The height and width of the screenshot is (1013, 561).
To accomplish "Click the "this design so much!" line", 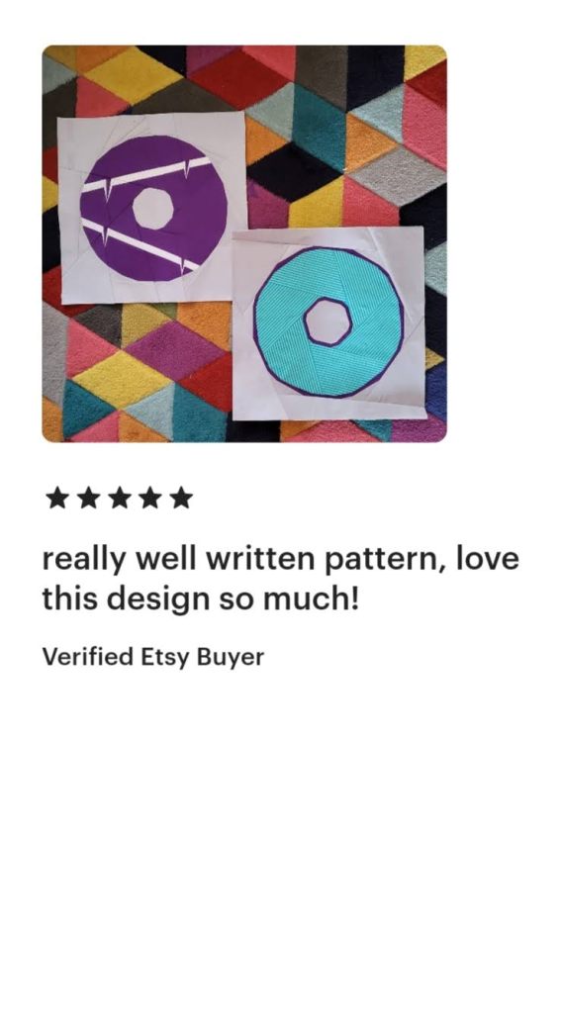I will tap(200, 599).
